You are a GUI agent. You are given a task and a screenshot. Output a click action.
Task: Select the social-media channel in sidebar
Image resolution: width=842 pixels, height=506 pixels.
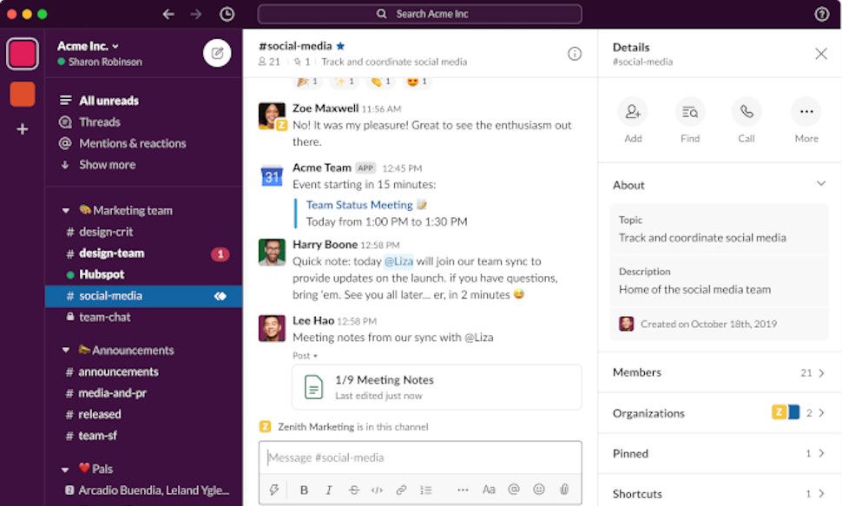click(x=143, y=296)
